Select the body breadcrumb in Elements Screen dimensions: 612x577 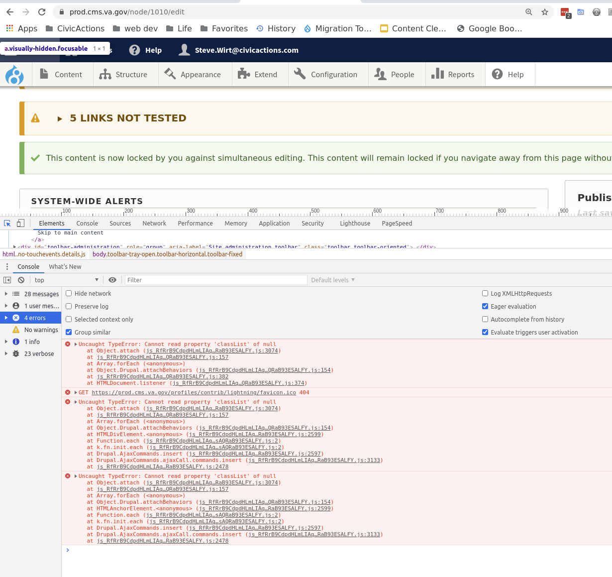point(168,254)
